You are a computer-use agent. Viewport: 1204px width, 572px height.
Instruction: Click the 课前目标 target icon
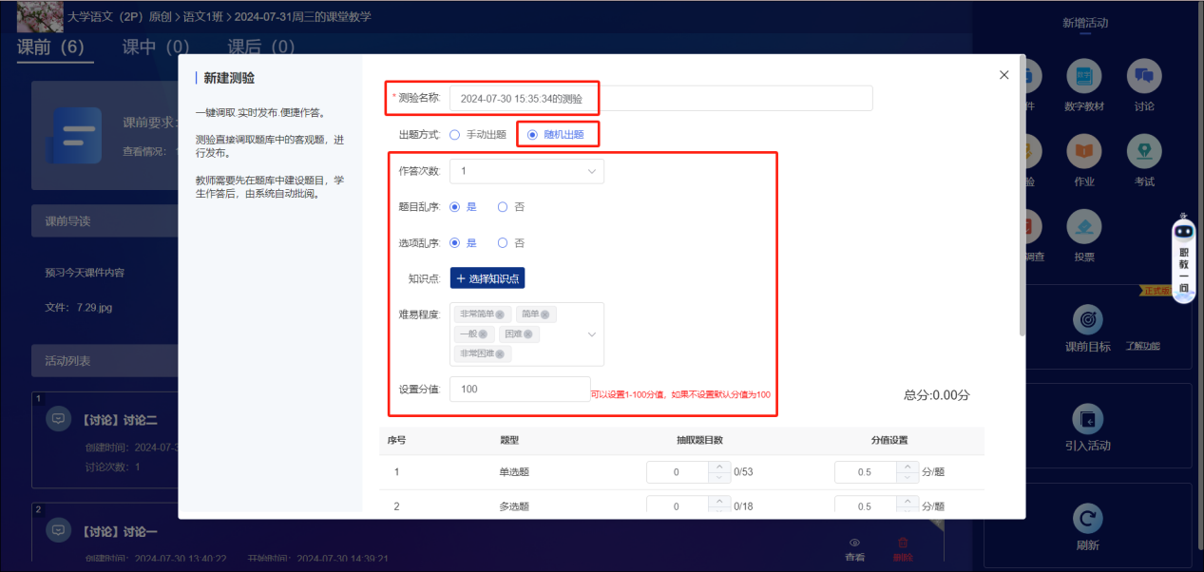tap(1087, 320)
